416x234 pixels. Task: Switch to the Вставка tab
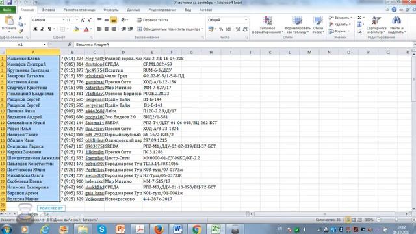(x=49, y=10)
